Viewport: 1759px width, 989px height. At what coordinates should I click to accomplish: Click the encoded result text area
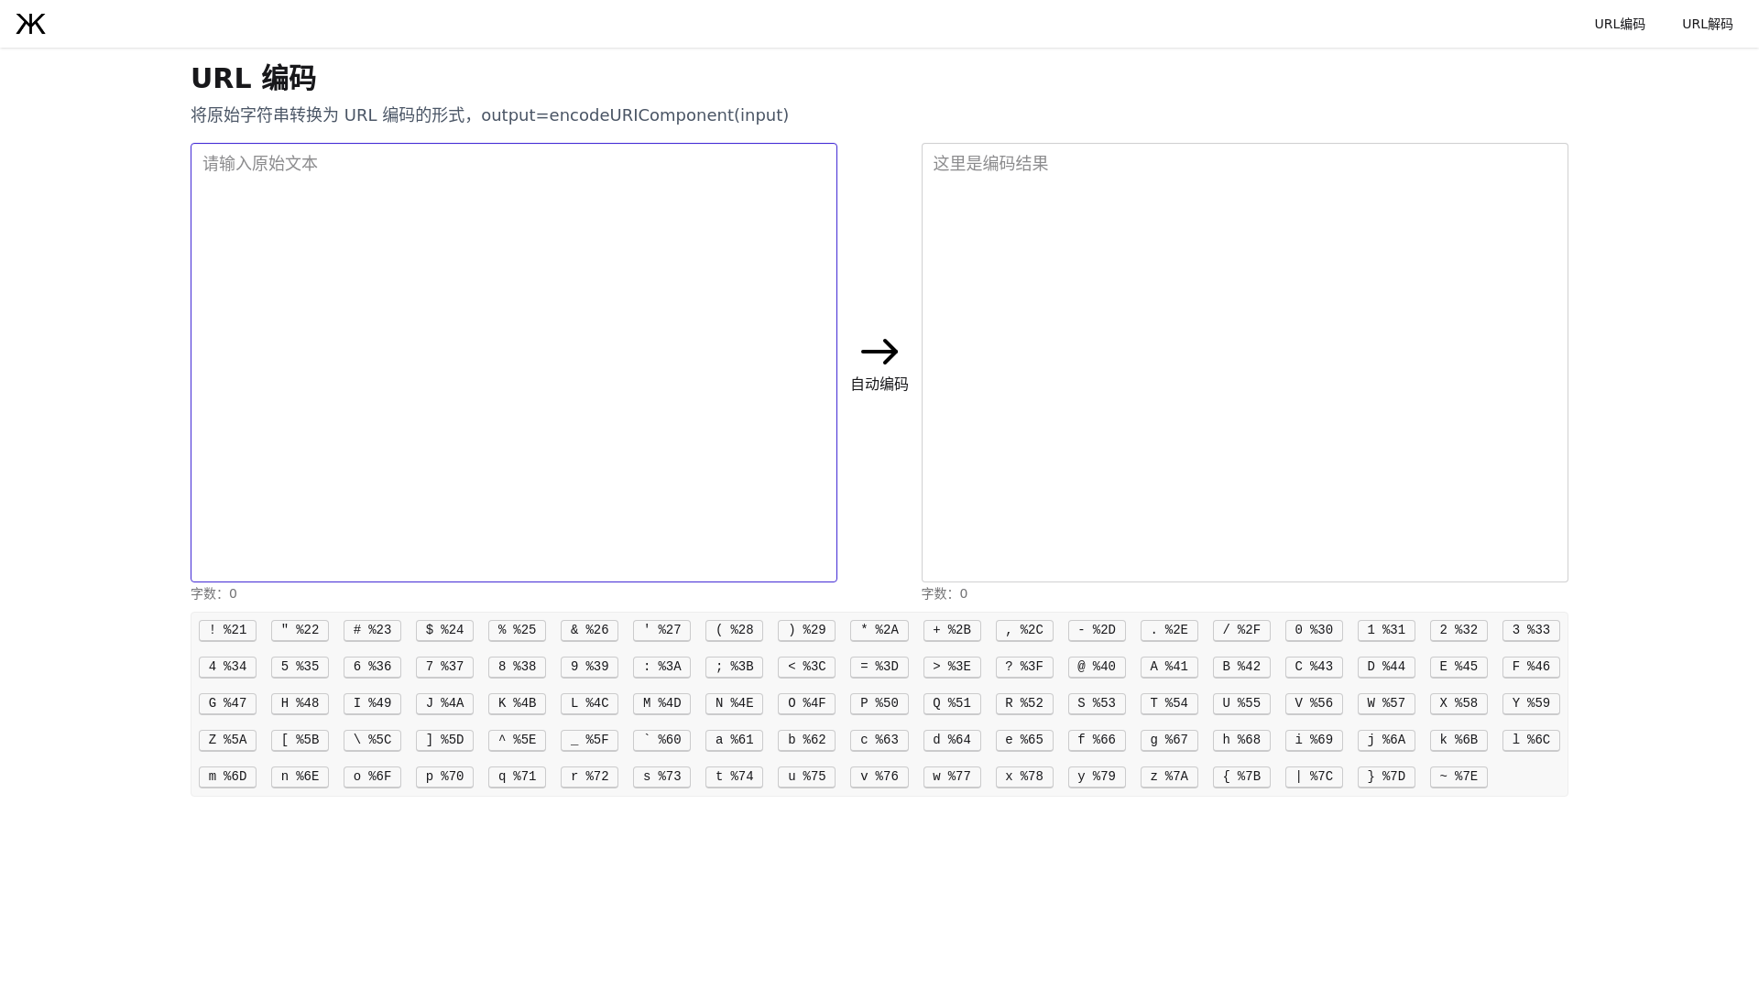1244,362
